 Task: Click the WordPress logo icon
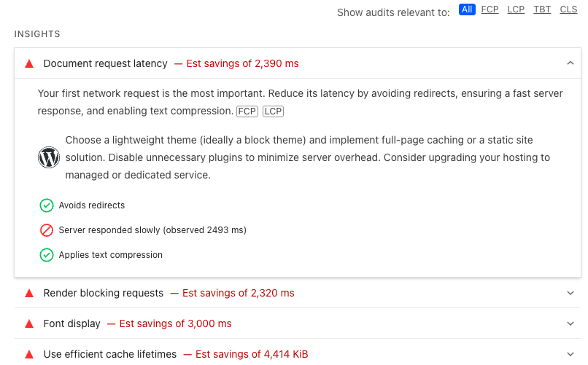coord(48,157)
